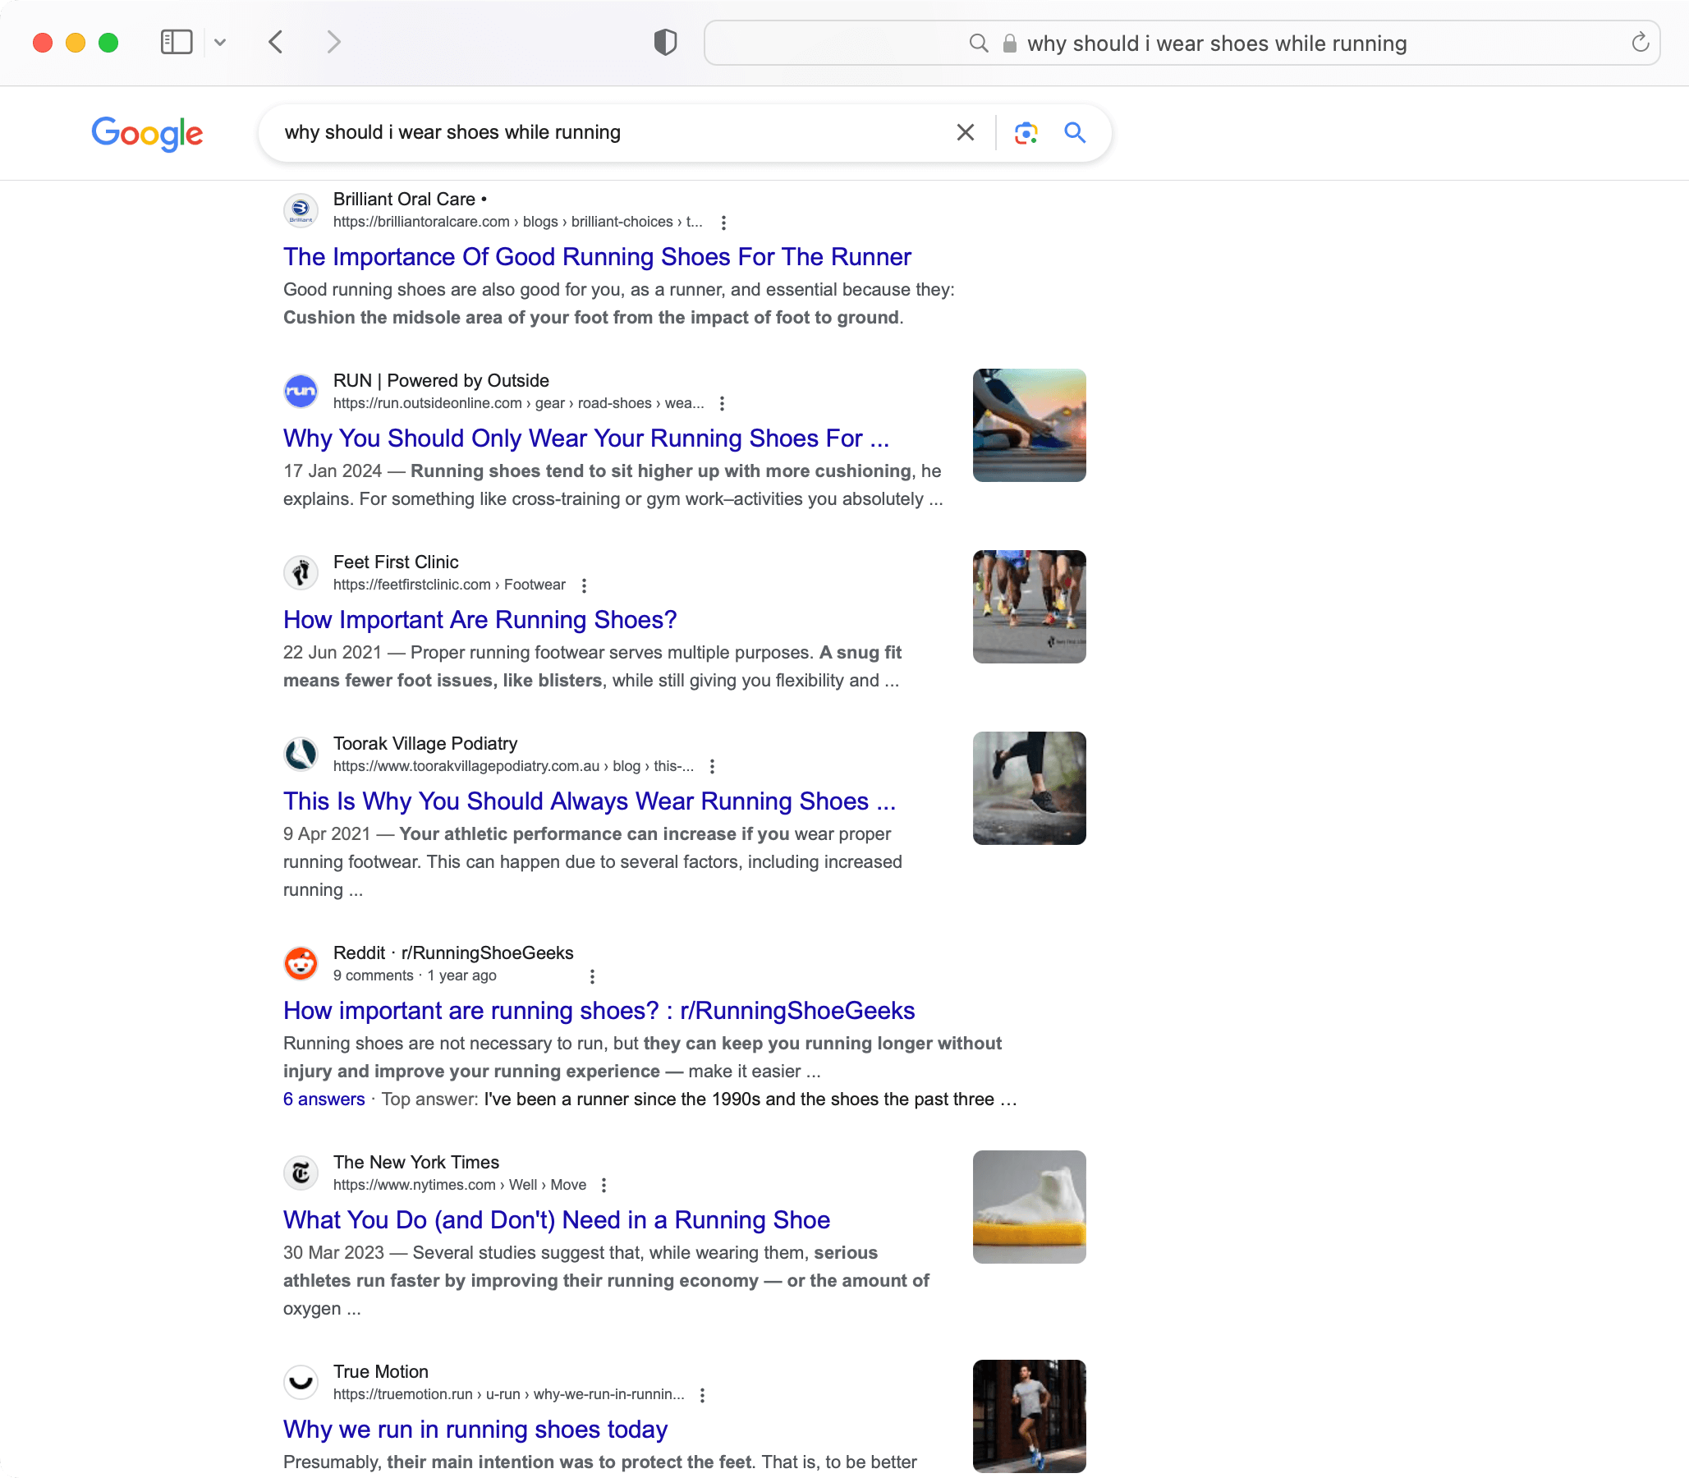View the 6 answers link
Image resolution: width=1689 pixels, height=1478 pixels.
coord(324,1099)
